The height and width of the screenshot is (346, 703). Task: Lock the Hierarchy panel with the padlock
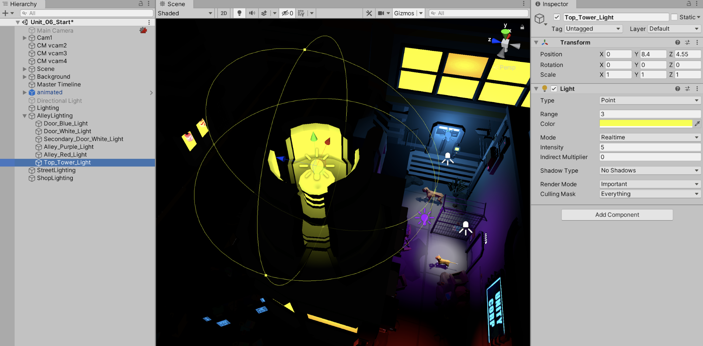tap(141, 4)
